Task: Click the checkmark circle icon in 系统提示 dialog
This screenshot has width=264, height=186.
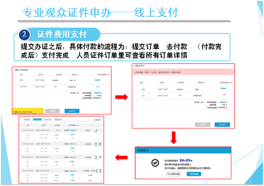Action: pyautogui.click(x=155, y=163)
